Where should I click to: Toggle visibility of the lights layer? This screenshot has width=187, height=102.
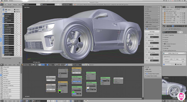pyautogui.click(x=3, y=18)
